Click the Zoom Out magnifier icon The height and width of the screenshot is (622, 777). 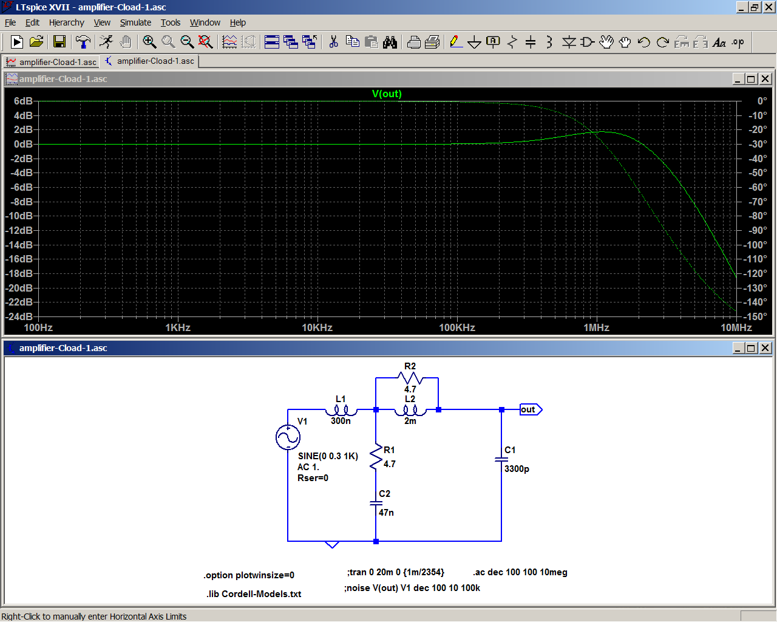187,42
